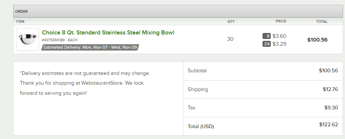Click the quantity value 30
Image resolution: width=345 pixels, height=139 pixels.
click(x=230, y=39)
